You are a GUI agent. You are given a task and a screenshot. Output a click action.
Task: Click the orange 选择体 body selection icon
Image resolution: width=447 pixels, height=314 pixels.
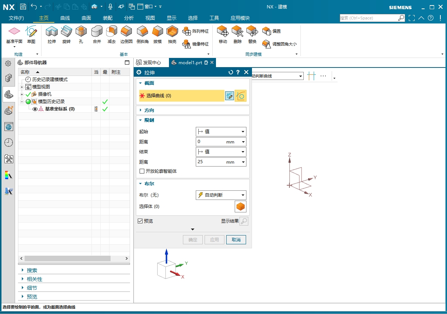[240, 207]
